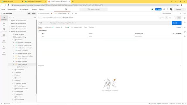The image size is (187, 105).
Task: Open the user avatar icon
Action: pos(171,9)
